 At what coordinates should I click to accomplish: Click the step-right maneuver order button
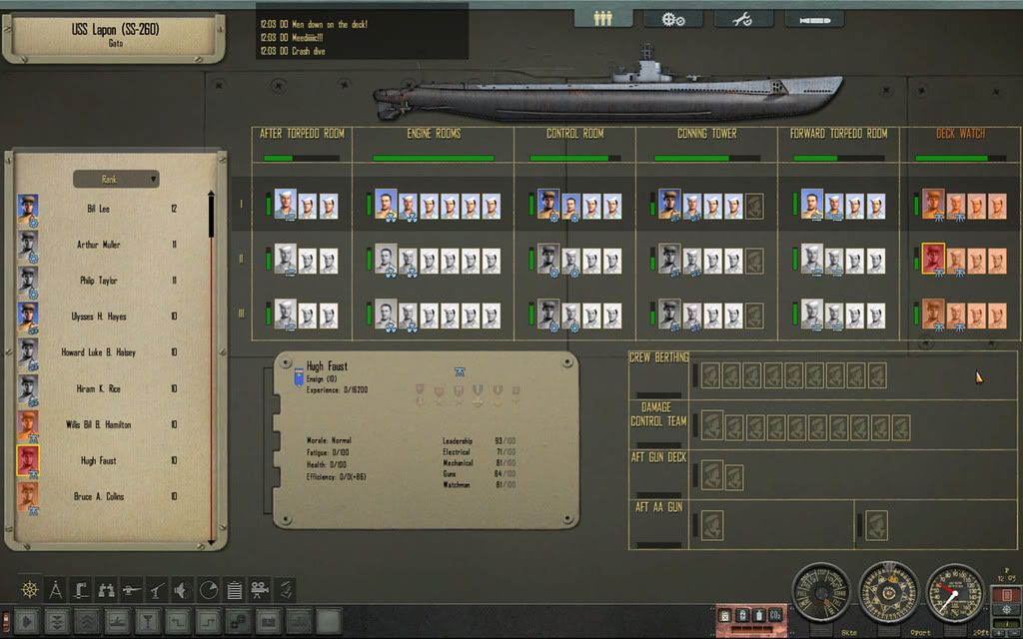208,621
